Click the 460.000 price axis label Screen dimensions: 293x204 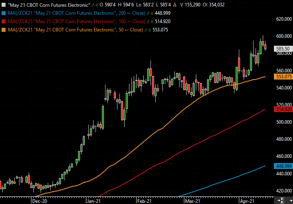click(x=284, y=156)
